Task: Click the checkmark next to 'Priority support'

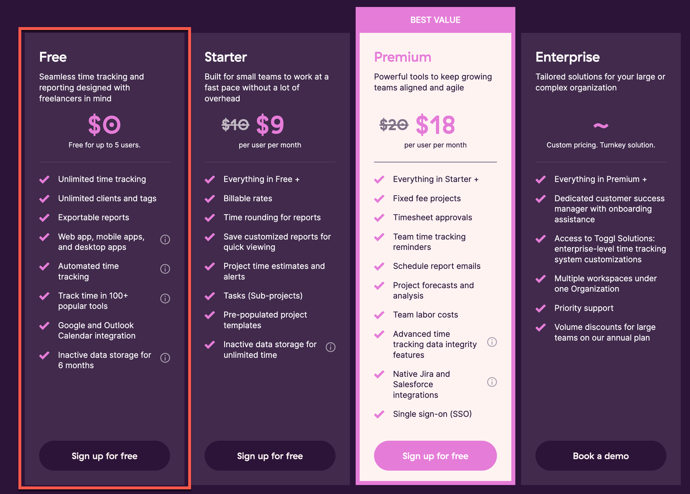Action: click(540, 308)
